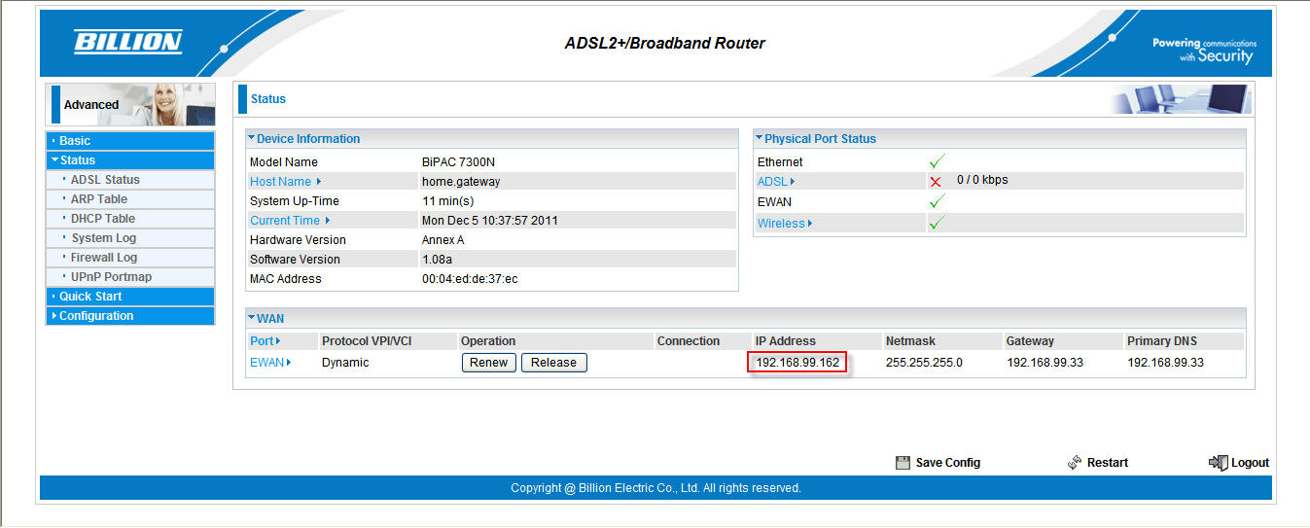1310x528 pixels.
Task: Click the Renew button
Action: [x=488, y=363]
